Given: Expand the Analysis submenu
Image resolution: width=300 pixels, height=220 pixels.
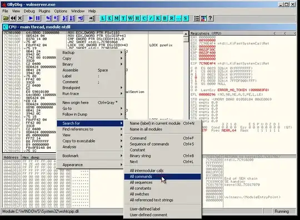Looking at the screenshot, I should point(91,147).
